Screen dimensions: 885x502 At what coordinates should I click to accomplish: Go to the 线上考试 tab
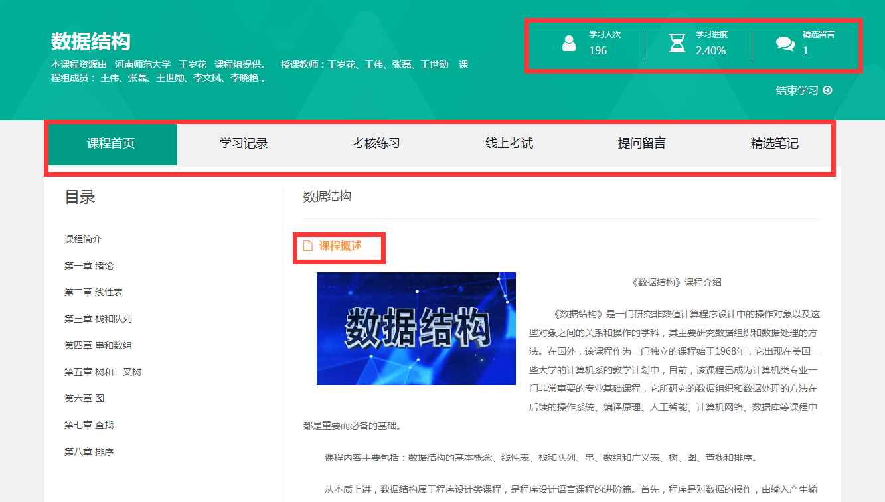(x=509, y=143)
